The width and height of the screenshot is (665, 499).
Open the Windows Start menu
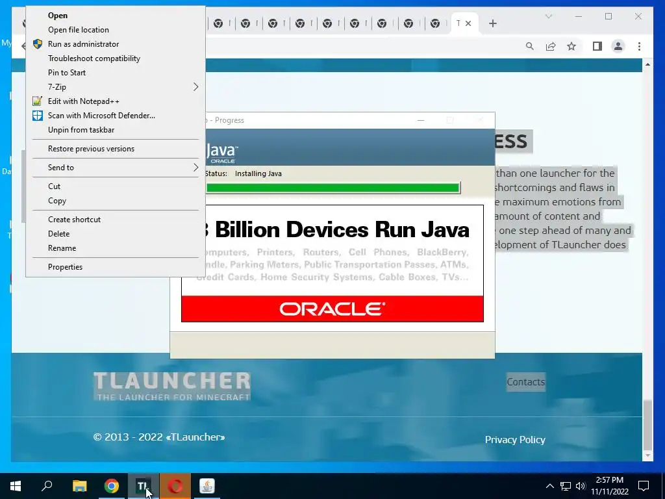[x=16, y=486]
